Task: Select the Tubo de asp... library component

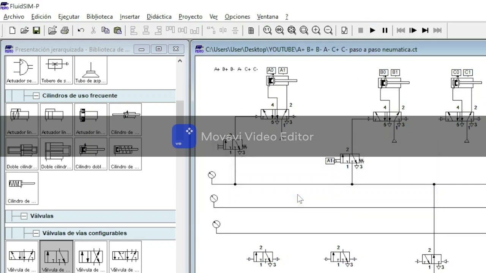Action: point(91,70)
